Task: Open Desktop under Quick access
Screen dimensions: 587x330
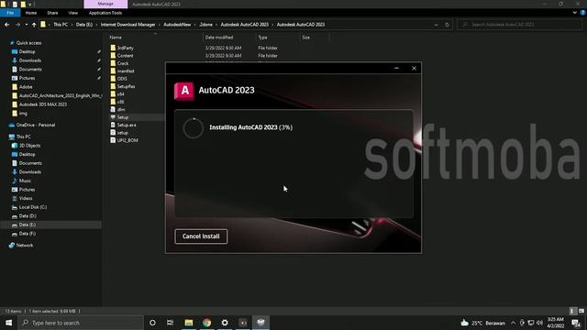Action: [27, 51]
